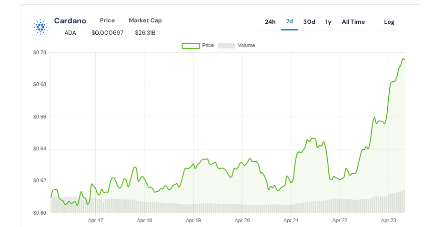Toggle the Log scale button

(389, 22)
